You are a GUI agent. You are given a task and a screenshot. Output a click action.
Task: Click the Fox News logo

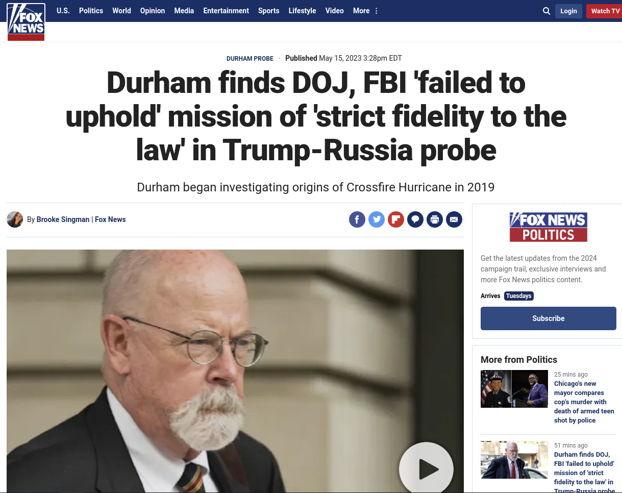[26, 21]
